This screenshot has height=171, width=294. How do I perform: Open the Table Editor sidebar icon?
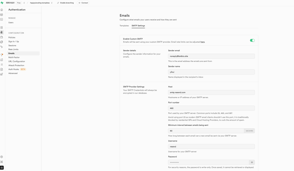tap(2, 15)
